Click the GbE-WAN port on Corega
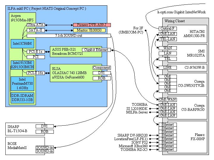 point(167,100)
